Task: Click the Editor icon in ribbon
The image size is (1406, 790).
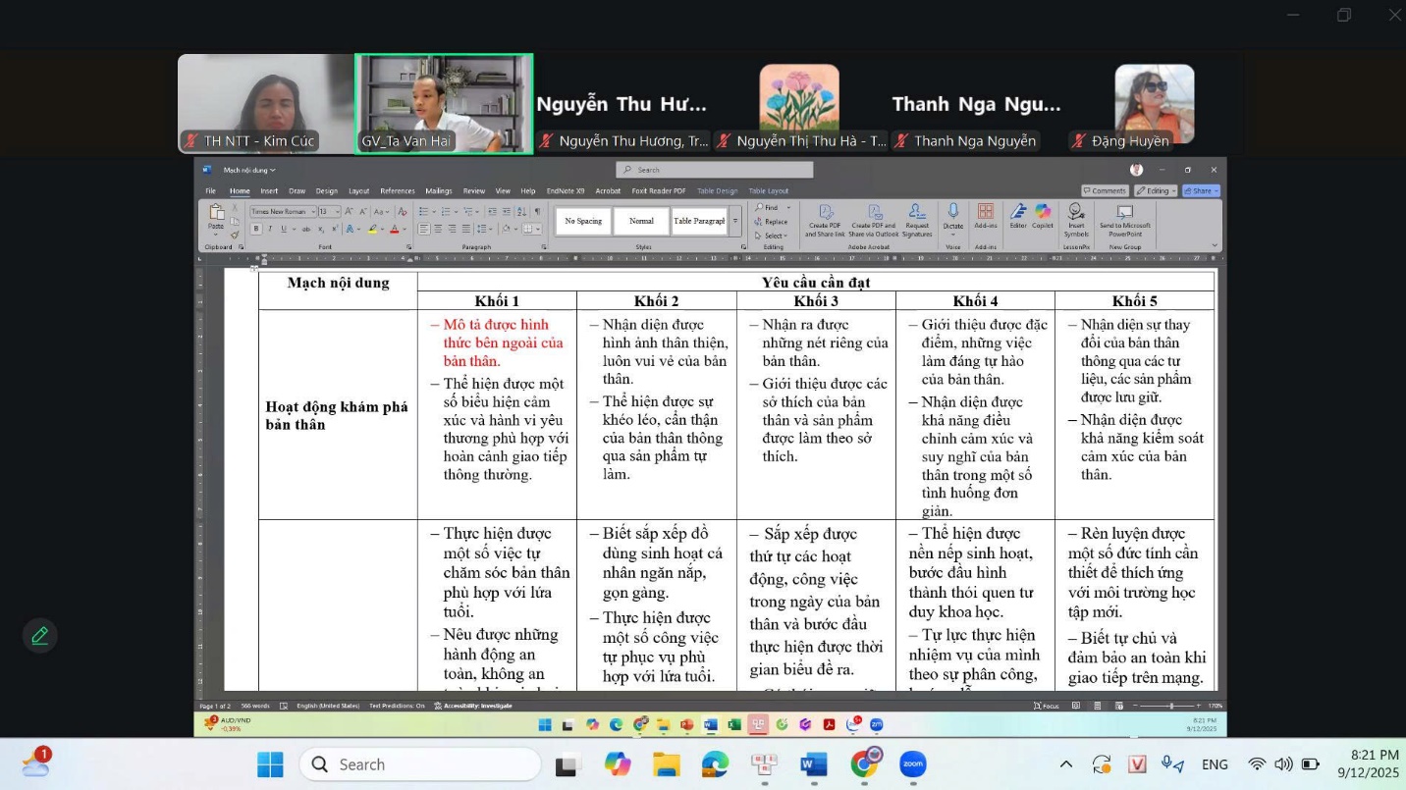Action: [1018, 213]
